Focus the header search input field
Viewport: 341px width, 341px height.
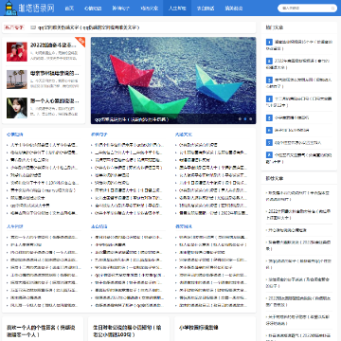[304, 9]
